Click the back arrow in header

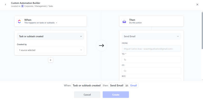click(x=5, y=5)
